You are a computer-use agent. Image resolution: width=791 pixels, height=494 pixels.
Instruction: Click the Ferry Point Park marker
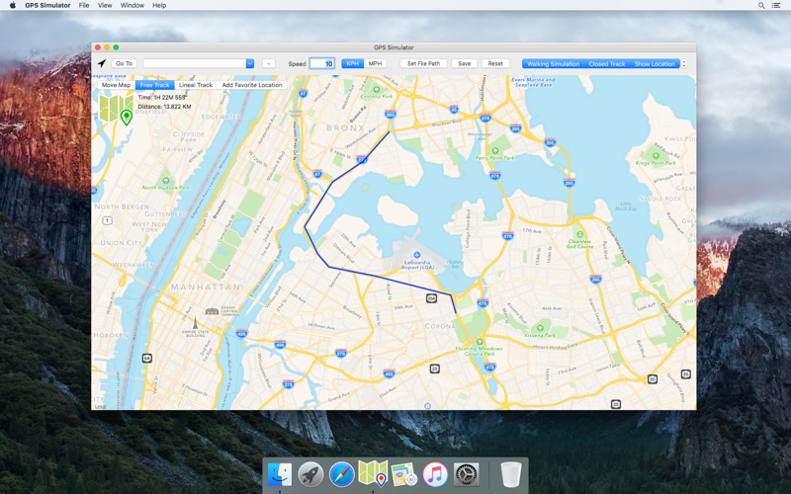click(x=495, y=151)
